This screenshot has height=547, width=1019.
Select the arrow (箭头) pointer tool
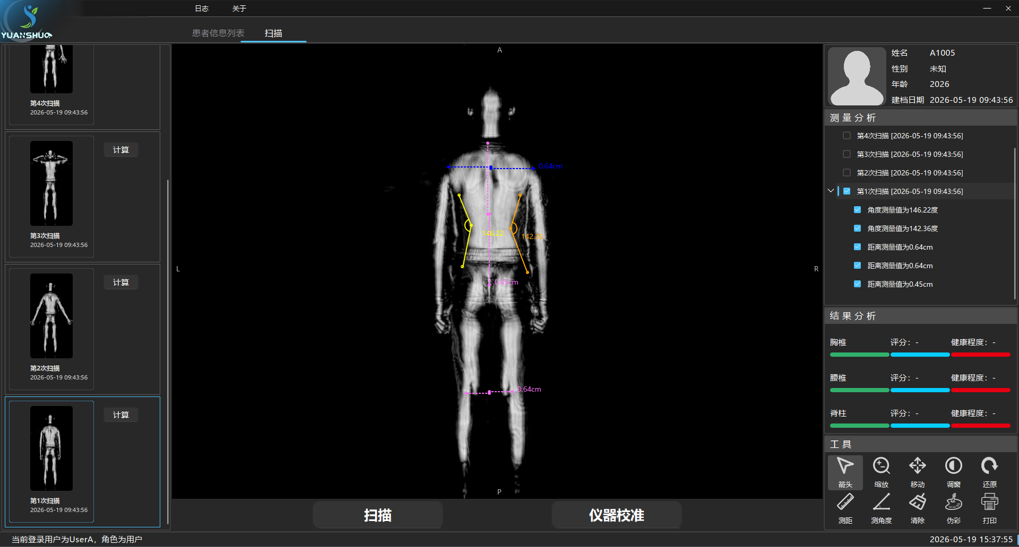pos(845,472)
